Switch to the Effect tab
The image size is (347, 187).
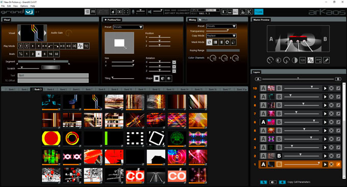tap(203, 20)
